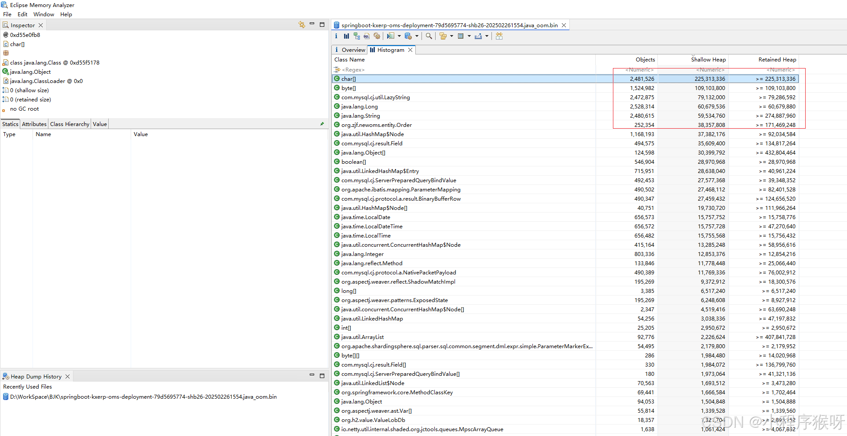Open thread overview gear icon

coord(377,36)
